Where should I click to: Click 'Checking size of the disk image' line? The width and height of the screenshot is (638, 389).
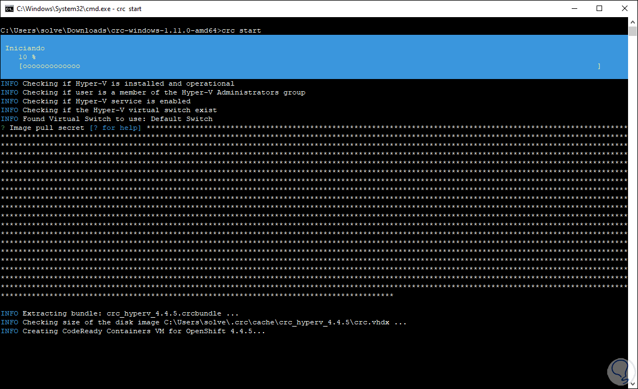click(203, 322)
